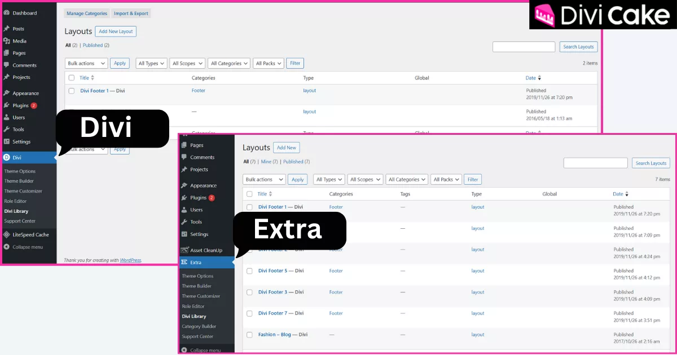This screenshot has height=355, width=677.
Task: Click the Plugins icon in Divi window sidebar
Action: 7,105
